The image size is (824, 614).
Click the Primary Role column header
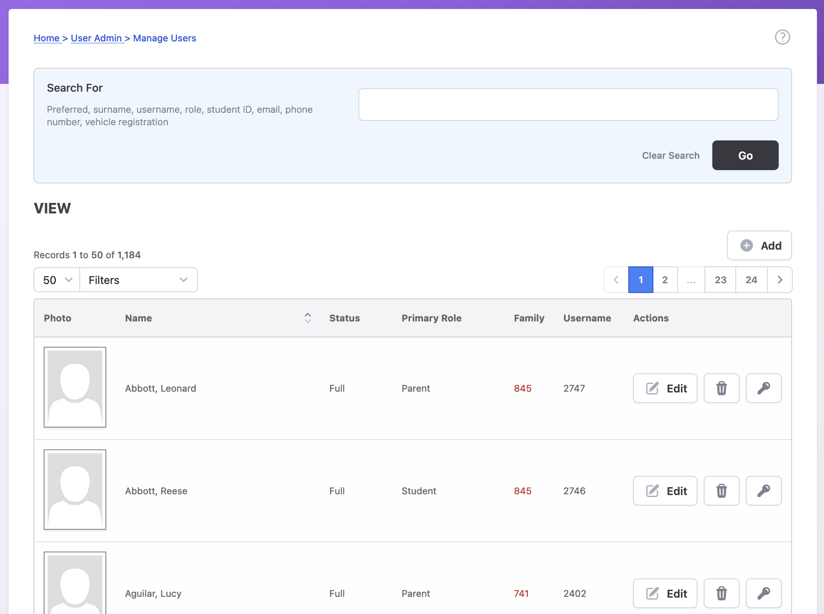coord(431,318)
